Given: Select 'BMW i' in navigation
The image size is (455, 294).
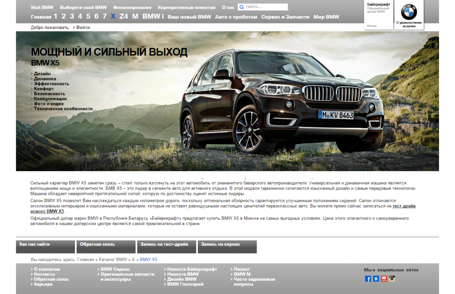Looking at the screenshot, I should [x=153, y=16].
